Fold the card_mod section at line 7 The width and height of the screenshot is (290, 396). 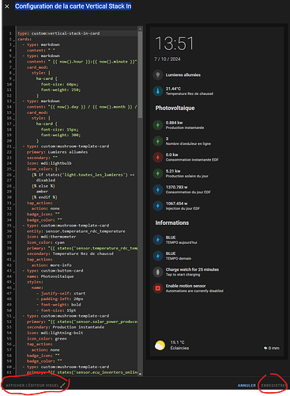click(13, 68)
